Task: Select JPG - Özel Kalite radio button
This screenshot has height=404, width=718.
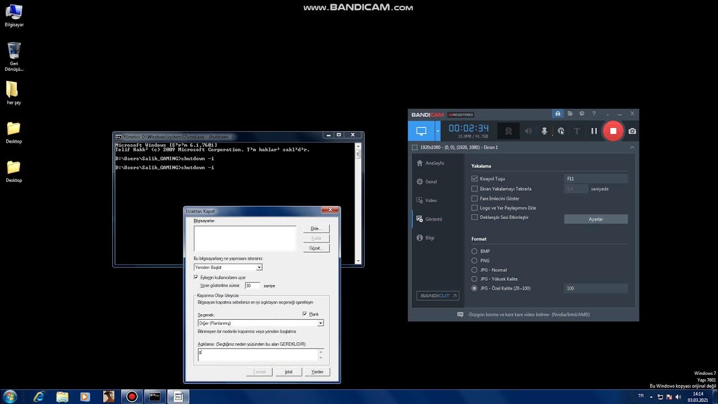Action: pos(475,288)
